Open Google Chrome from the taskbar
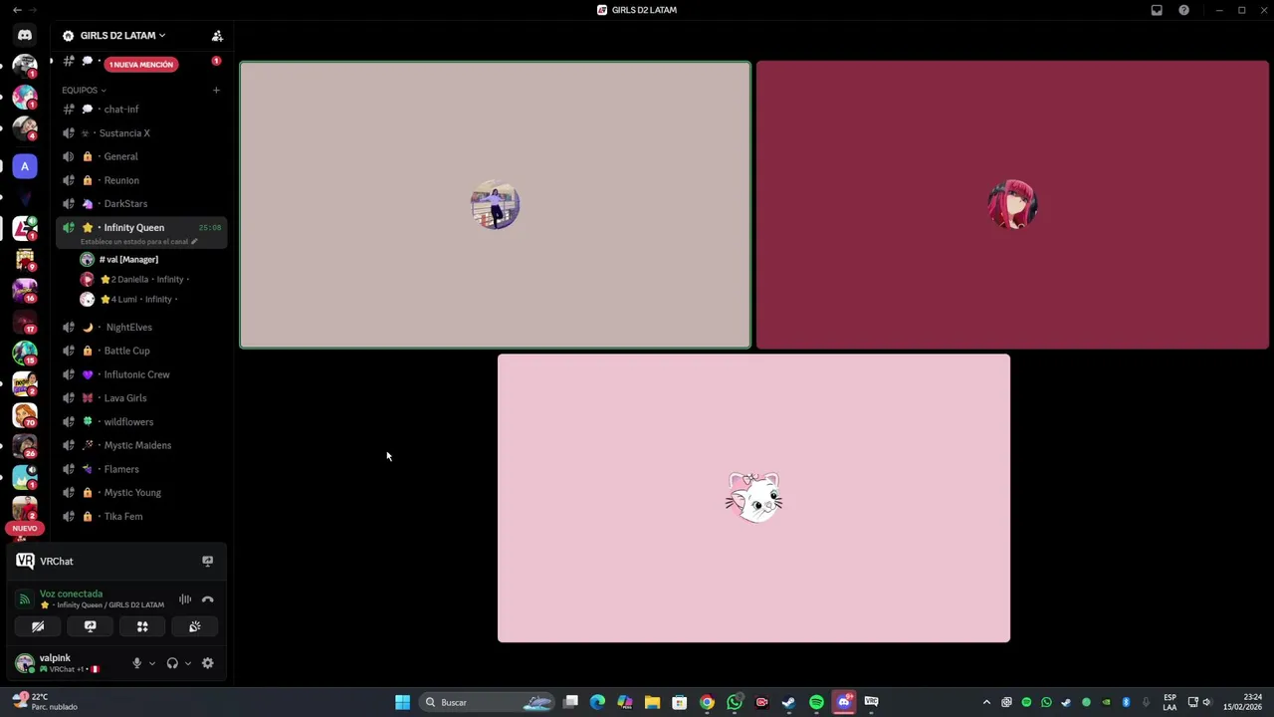The height and width of the screenshot is (717, 1274). point(707,702)
